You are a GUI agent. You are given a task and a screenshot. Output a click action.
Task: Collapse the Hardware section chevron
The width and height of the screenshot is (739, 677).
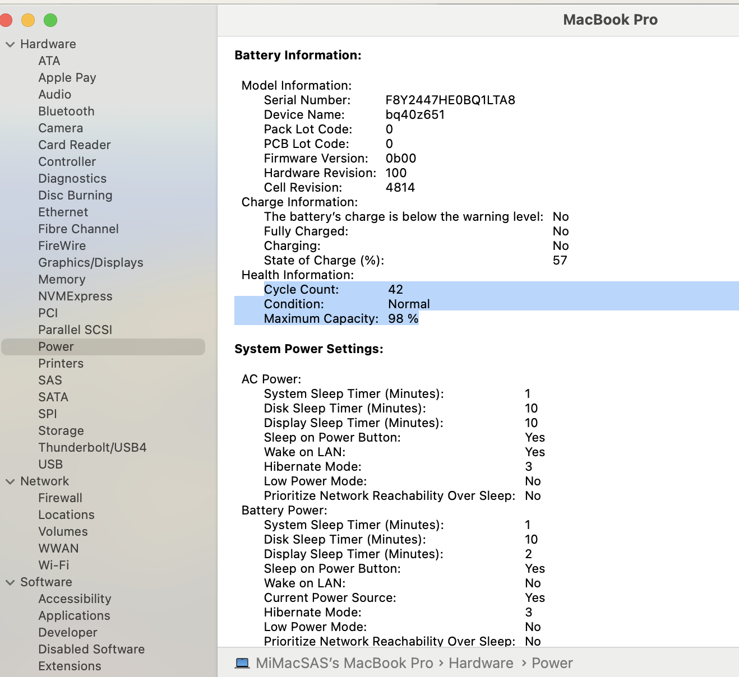(x=10, y=44)
